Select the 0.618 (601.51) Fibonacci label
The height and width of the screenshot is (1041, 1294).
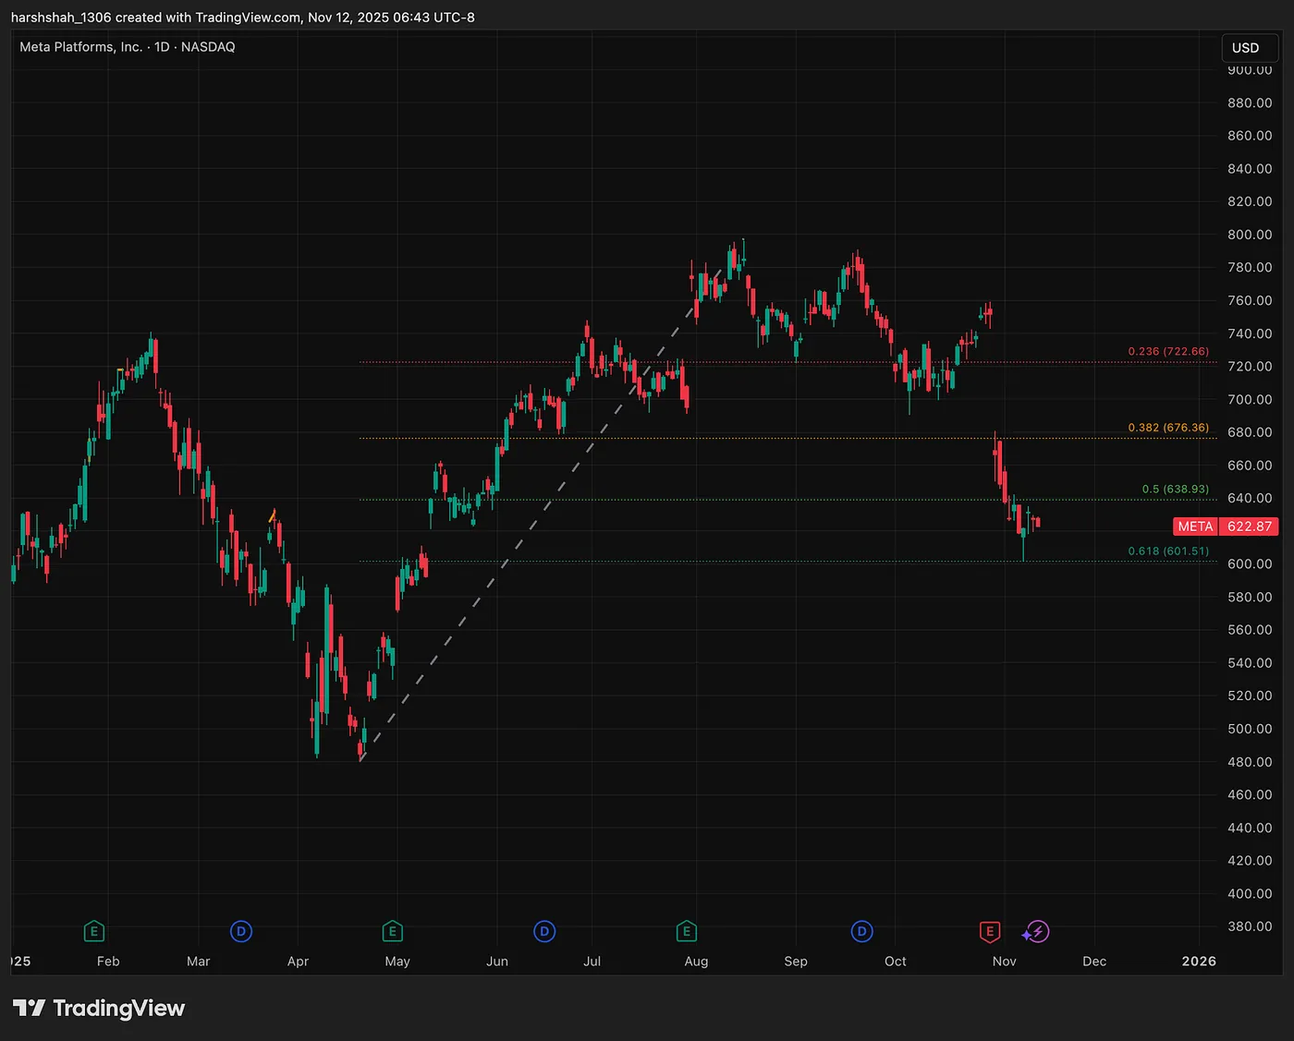click(1168, 551)
